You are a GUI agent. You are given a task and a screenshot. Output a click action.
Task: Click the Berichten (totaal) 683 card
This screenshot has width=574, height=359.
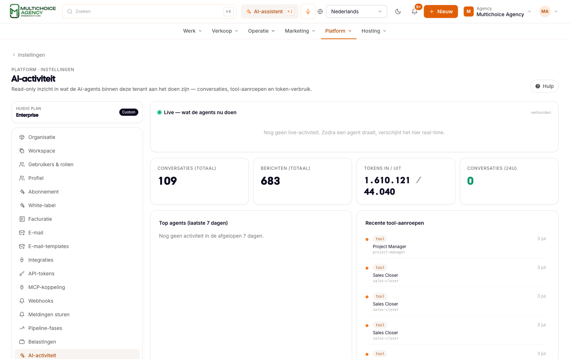(x=302, y=181)
